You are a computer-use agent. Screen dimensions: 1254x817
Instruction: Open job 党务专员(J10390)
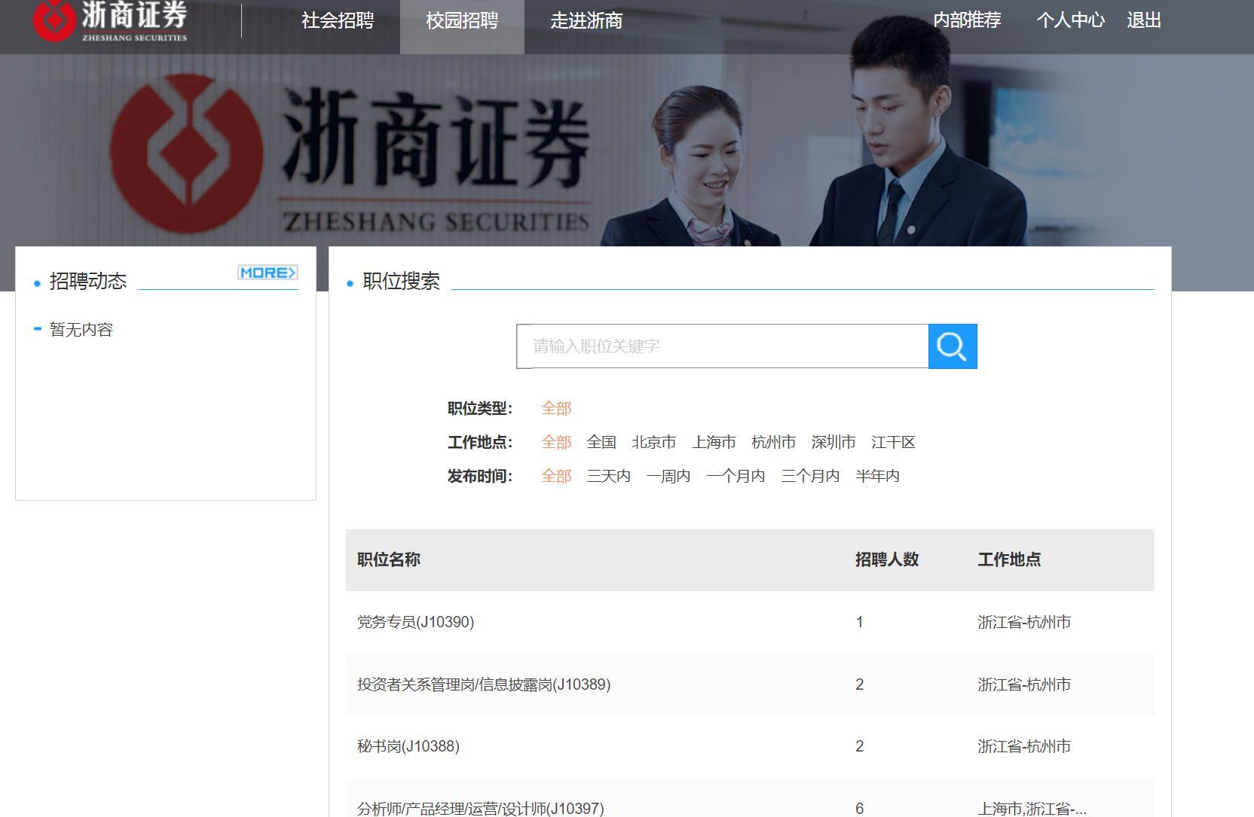coord(415,622)
